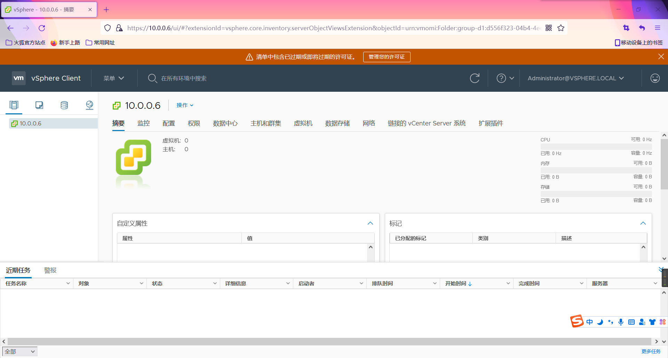The image size is (668, 358).
Task: Open Sogou skin shirt icon
Action: point(652,322)
